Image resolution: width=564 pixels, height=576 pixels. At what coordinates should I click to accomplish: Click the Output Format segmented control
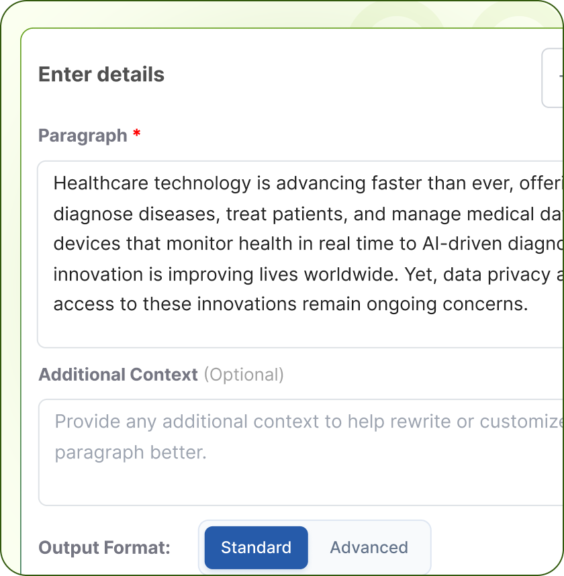coord(314,547)
